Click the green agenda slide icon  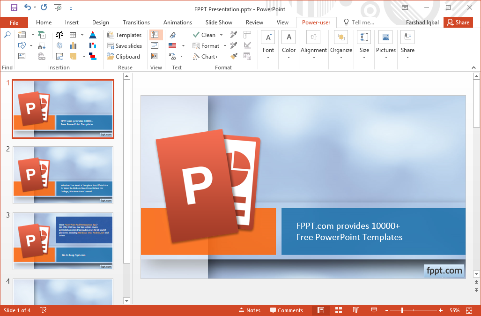[x=41, y=35]
